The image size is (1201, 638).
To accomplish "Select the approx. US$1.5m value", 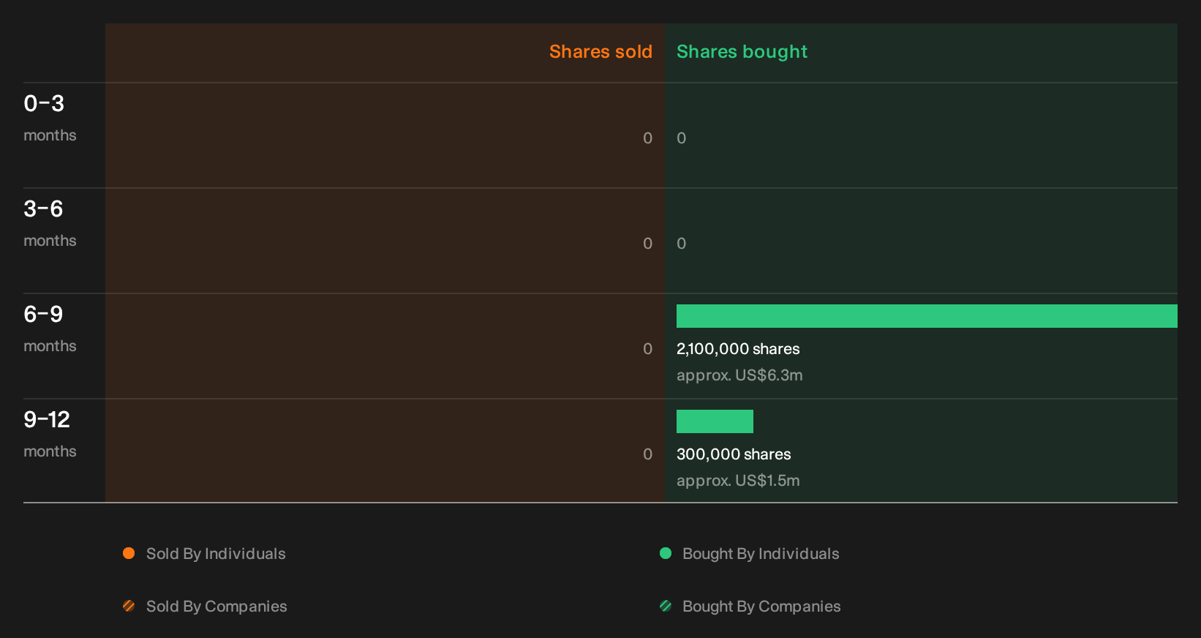I will 738,481.
